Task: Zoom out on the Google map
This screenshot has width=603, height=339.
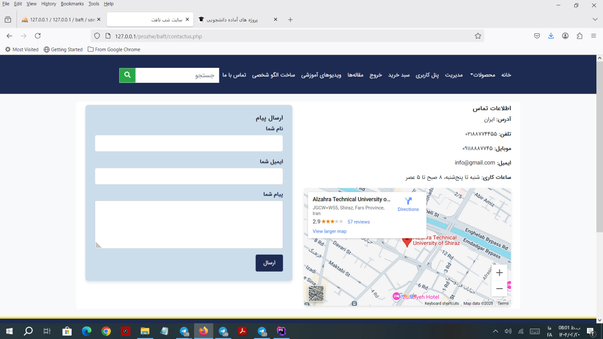Action: tap(499, 289)
